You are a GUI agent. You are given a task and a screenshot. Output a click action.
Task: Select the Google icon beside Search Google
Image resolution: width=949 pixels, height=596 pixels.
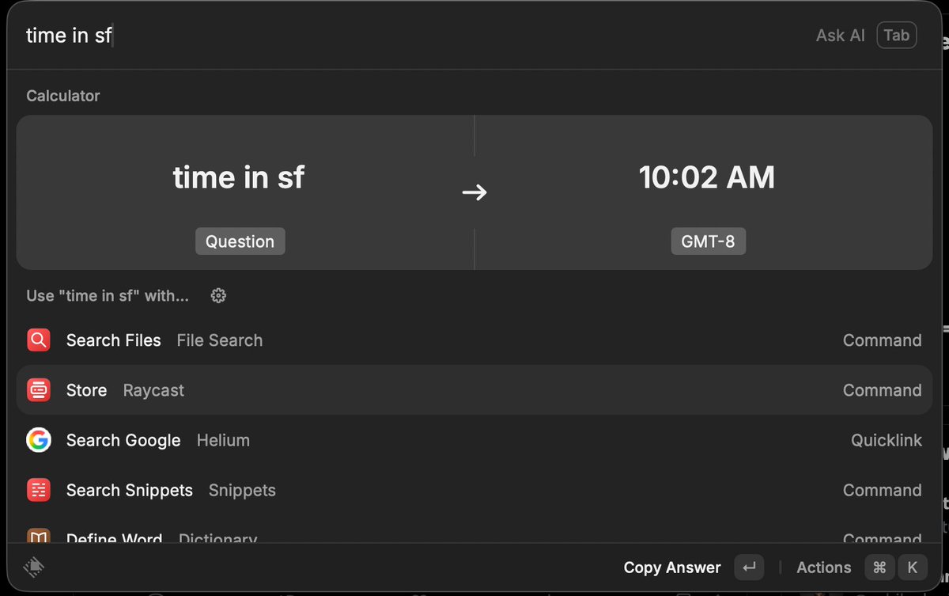pyautogui.click(x=38, y=439)
